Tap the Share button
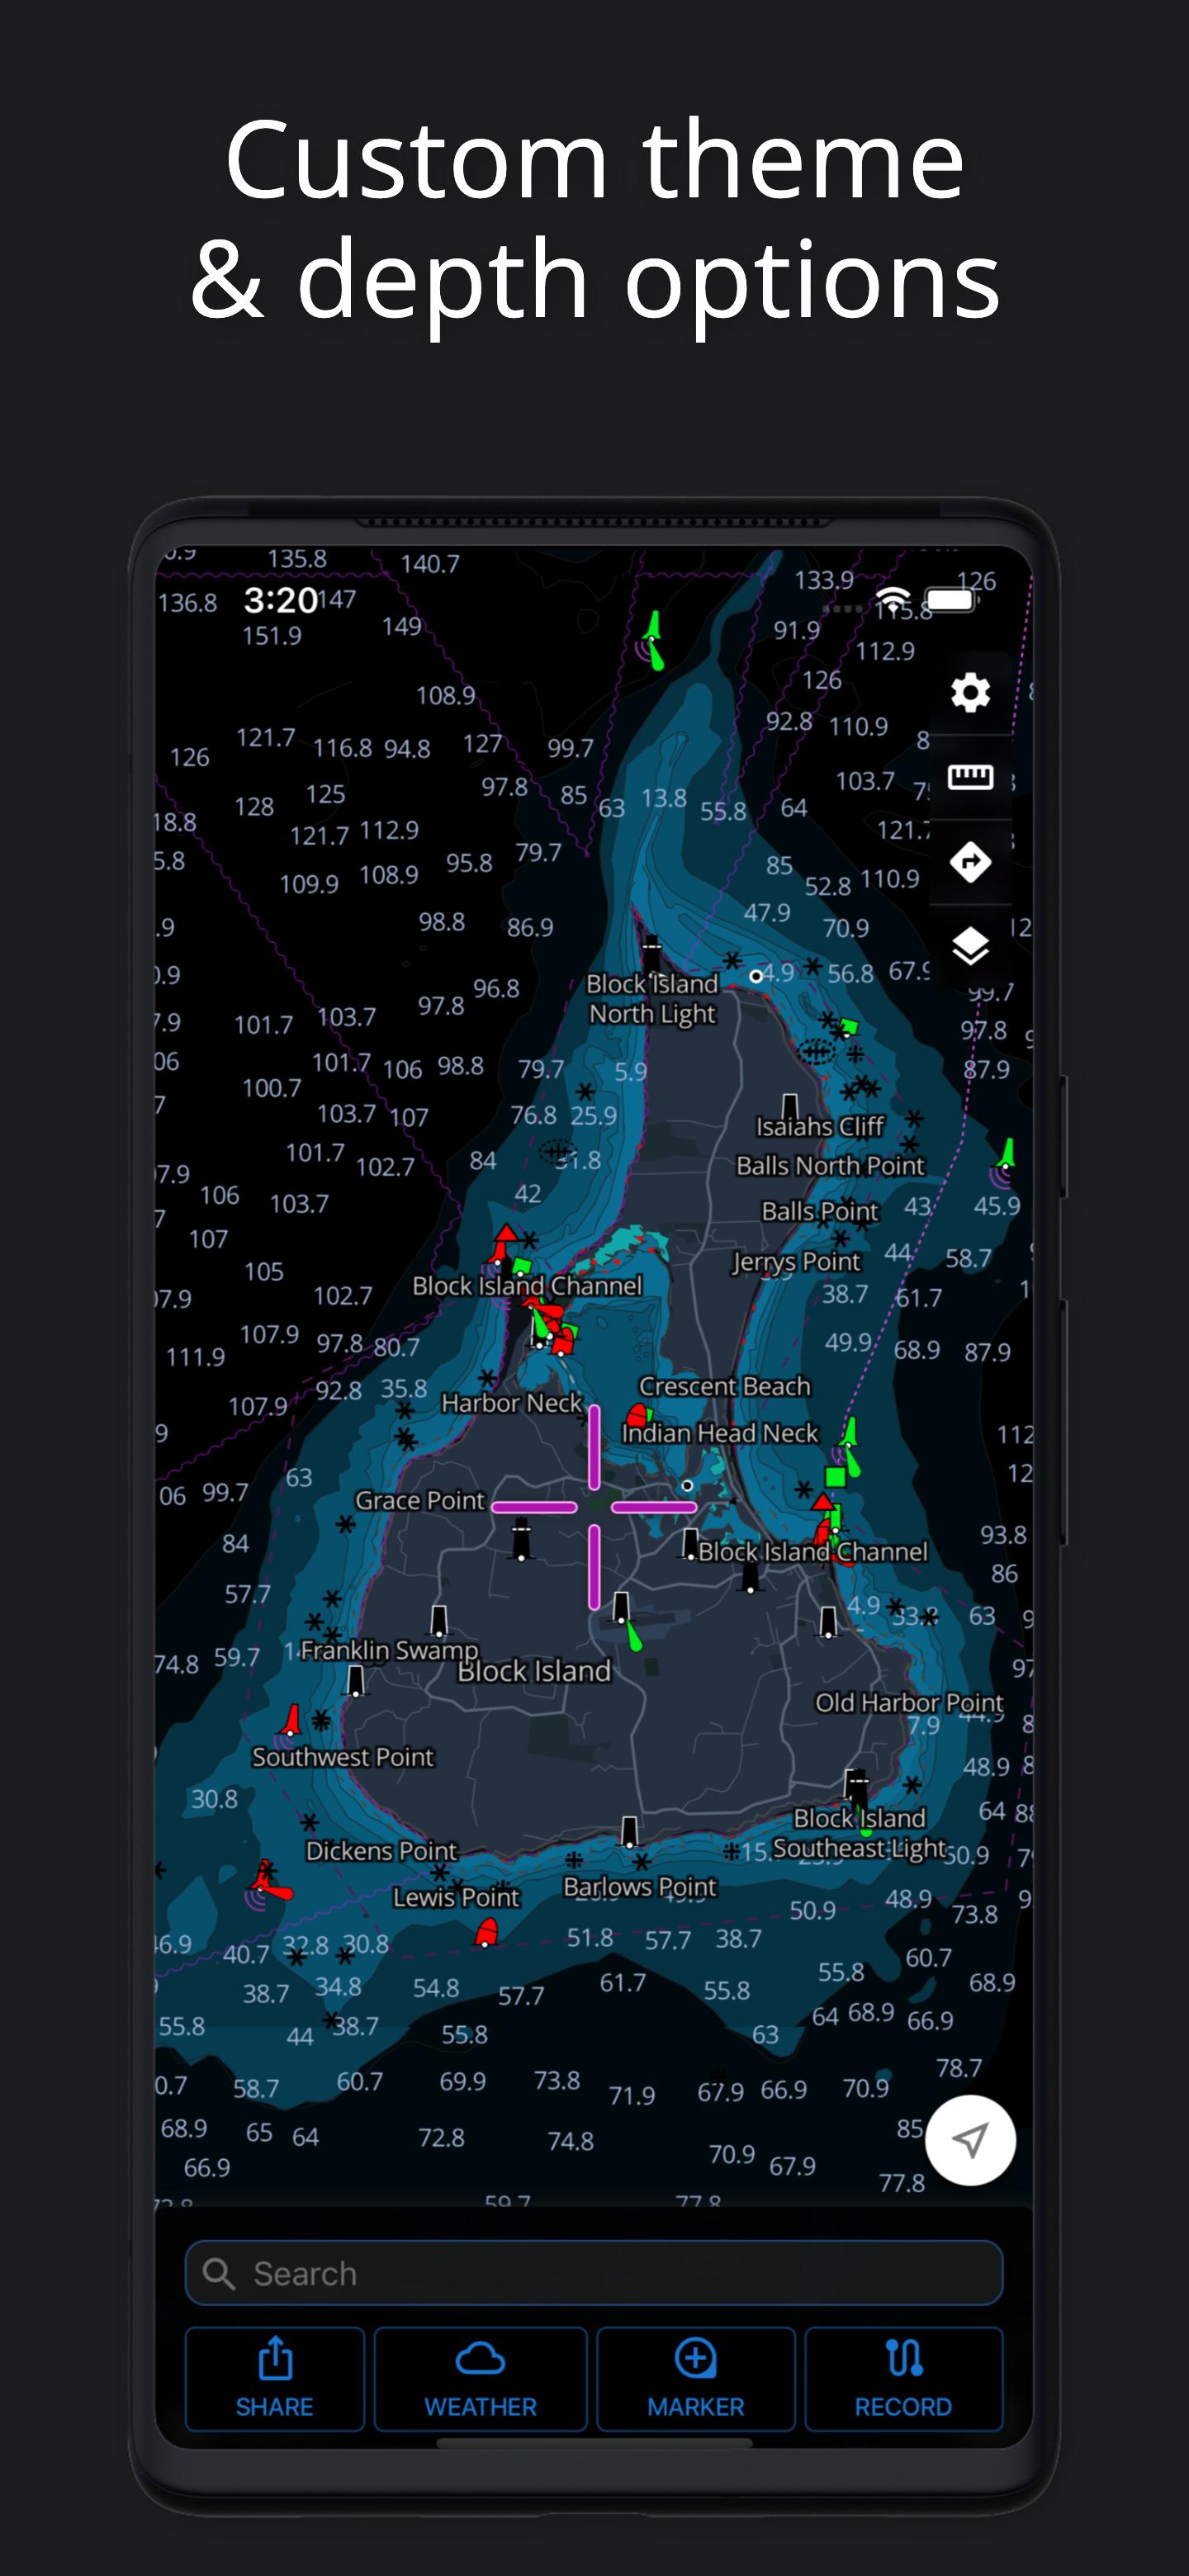Image resolution: width=1189 pixels, height=2576 pixels. coord(275,2378)
